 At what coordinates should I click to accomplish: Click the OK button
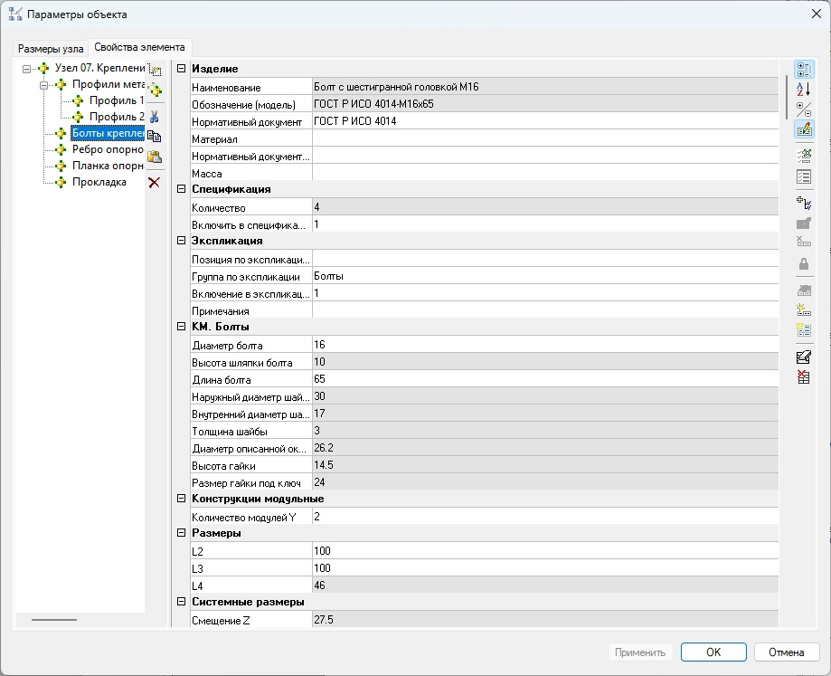point(713,652)
